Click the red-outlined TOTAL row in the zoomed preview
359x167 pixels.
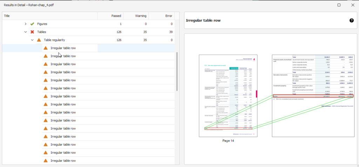(313, 96)
